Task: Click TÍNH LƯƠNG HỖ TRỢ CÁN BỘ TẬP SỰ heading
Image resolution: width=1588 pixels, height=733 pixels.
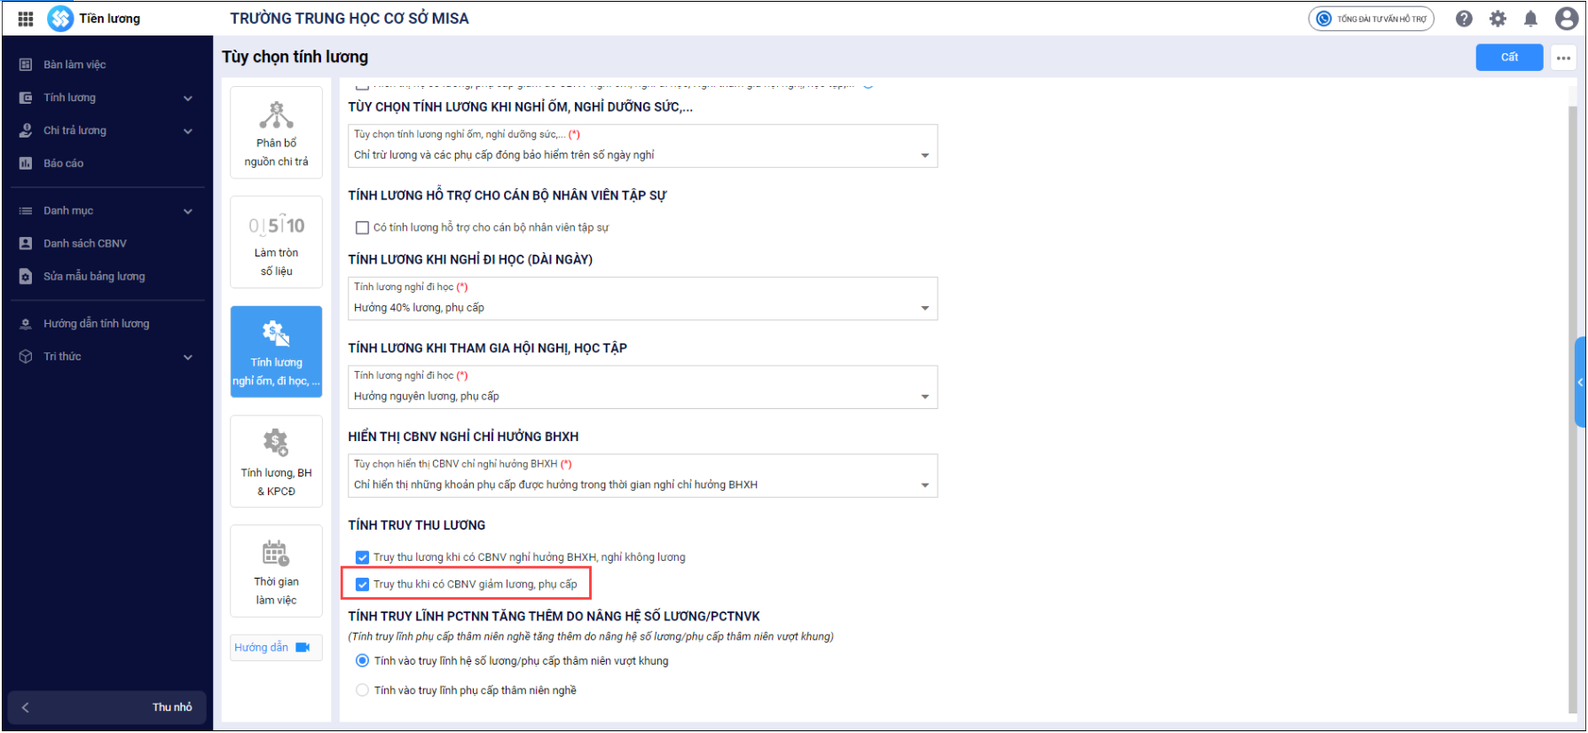Action: pos(507,195)
